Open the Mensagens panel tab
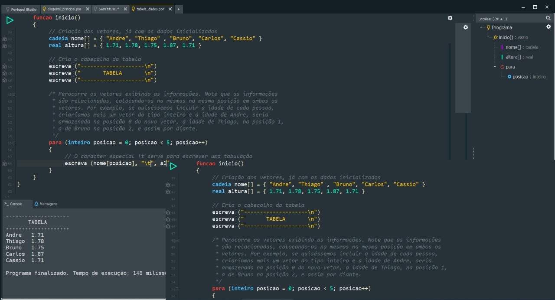This screenshot has height=300, width=555. [46, 204]
